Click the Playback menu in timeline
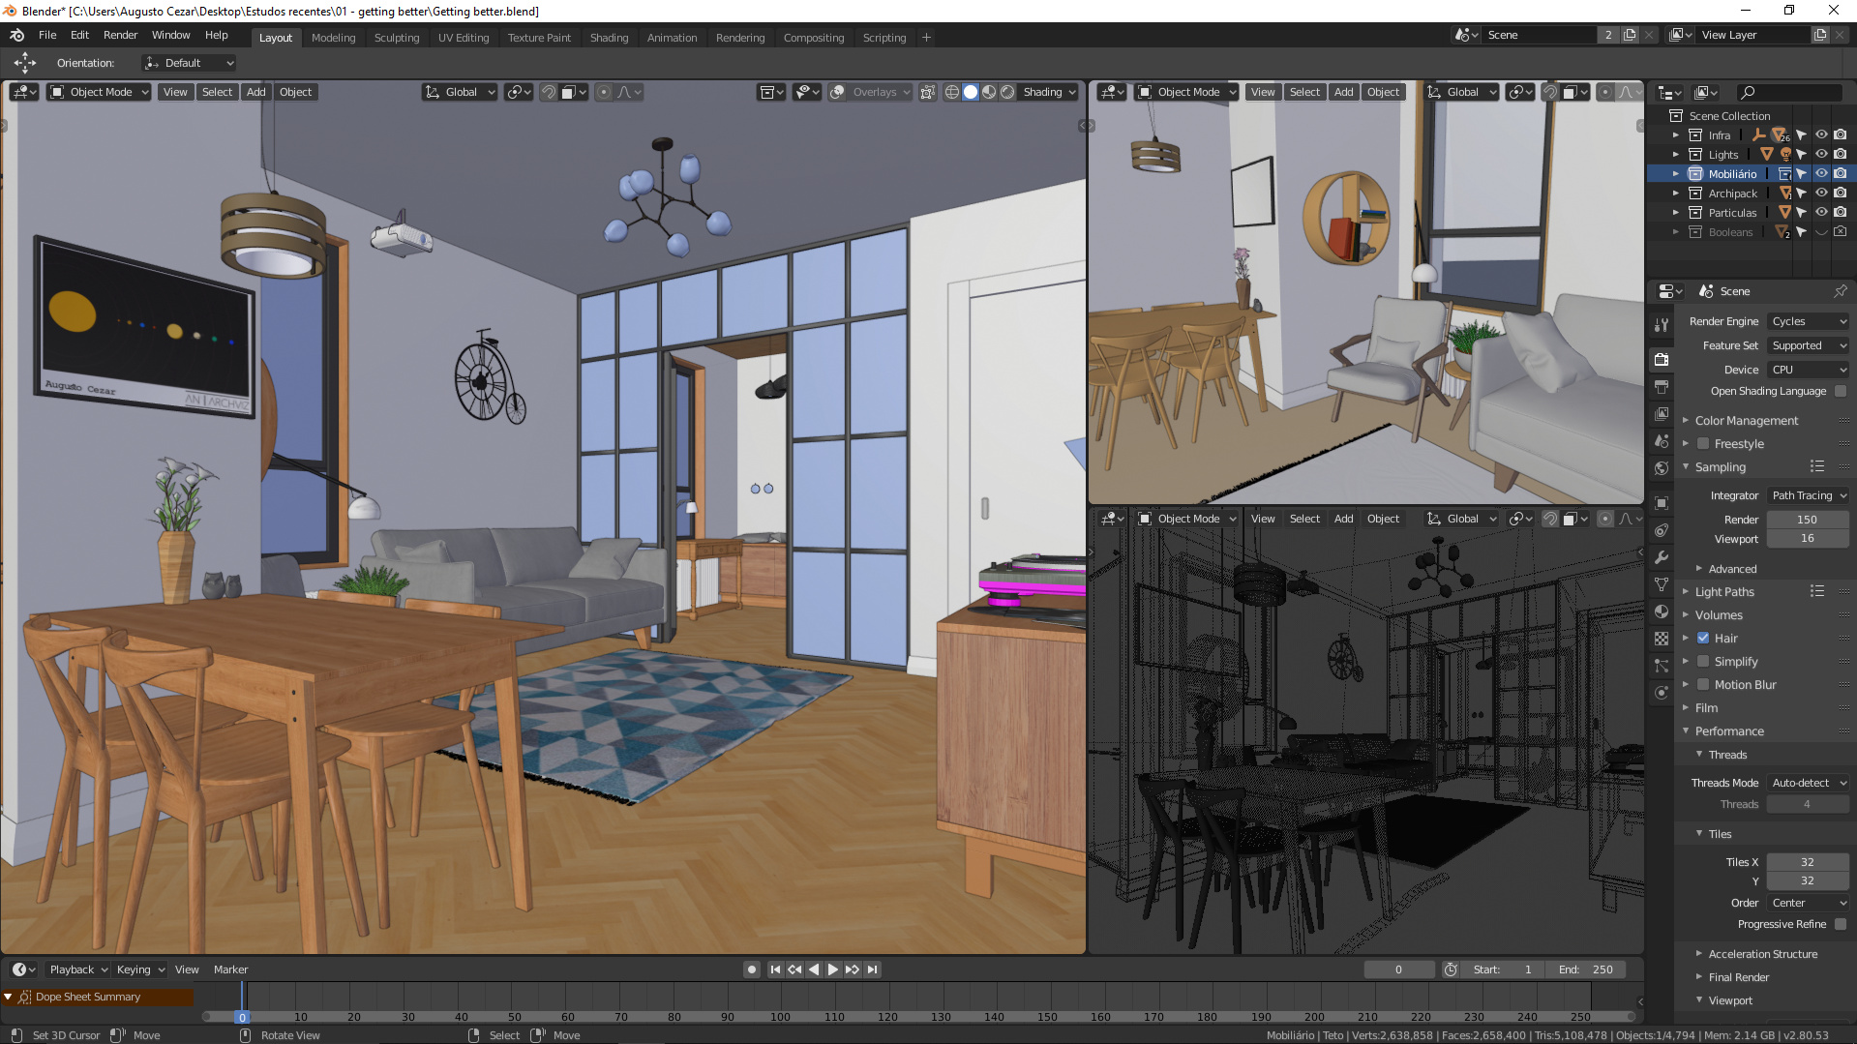This screenshot has width=1857, height=1044. (x=75, y=969)
